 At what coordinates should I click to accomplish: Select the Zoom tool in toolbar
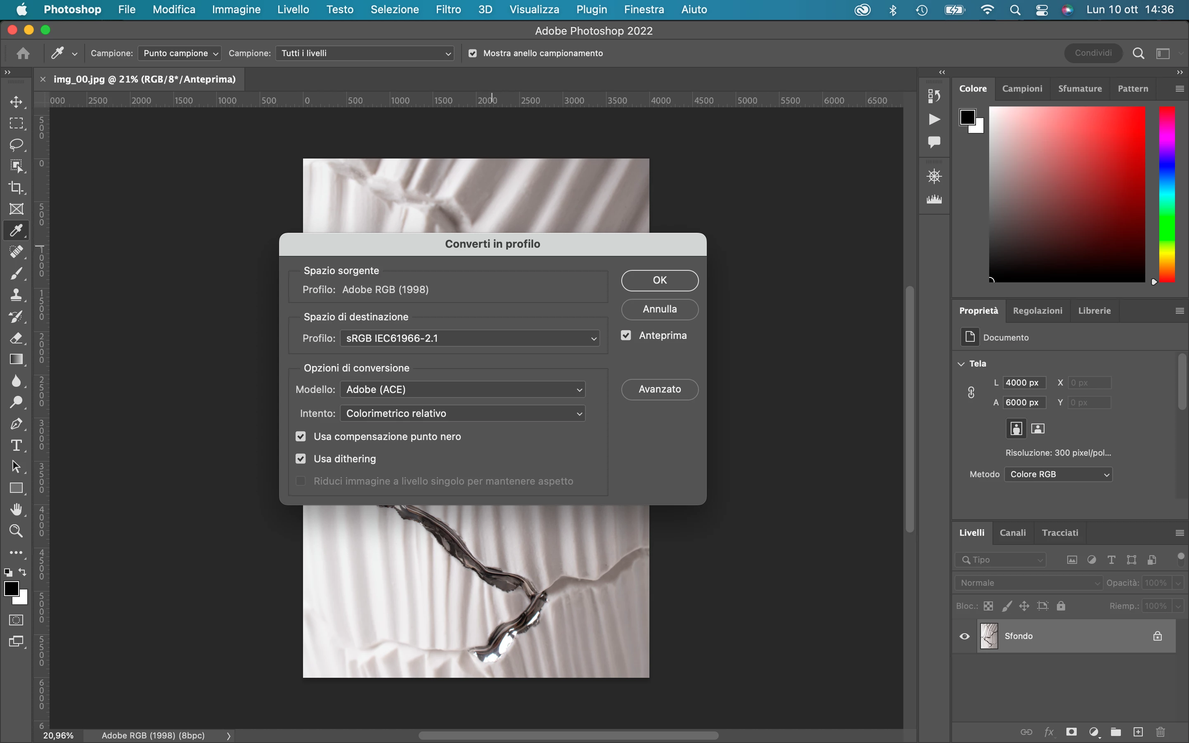pos(16,531)
